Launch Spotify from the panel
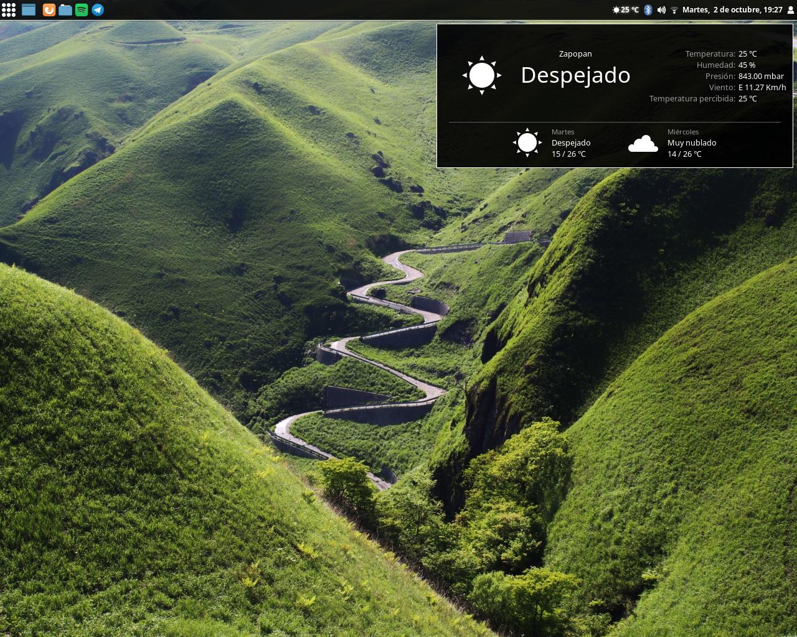The width and height of the screenshot is (797, 637). [x=82, y=9]
